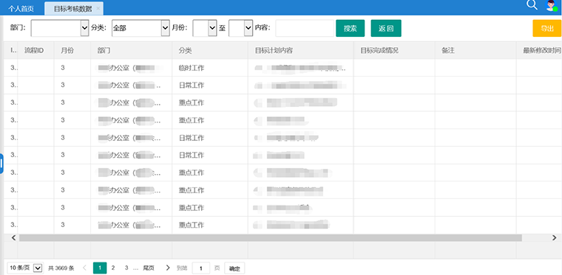Click the orange 导出 button
The width and height of the screenshot is (562, 275).
tap(547, 28)
